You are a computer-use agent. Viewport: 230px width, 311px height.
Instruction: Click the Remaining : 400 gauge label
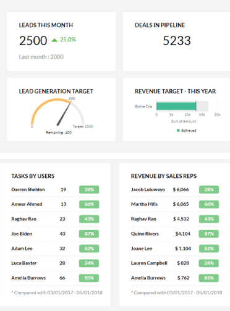coord(59,132)
